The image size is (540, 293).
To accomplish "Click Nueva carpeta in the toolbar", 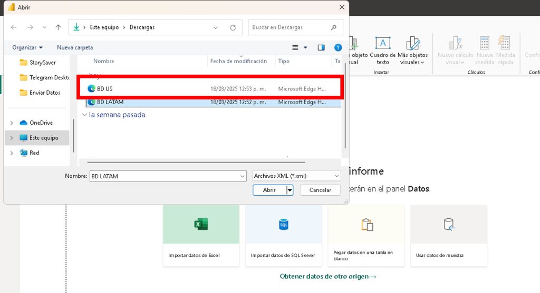I will click(x=75, y=47).
